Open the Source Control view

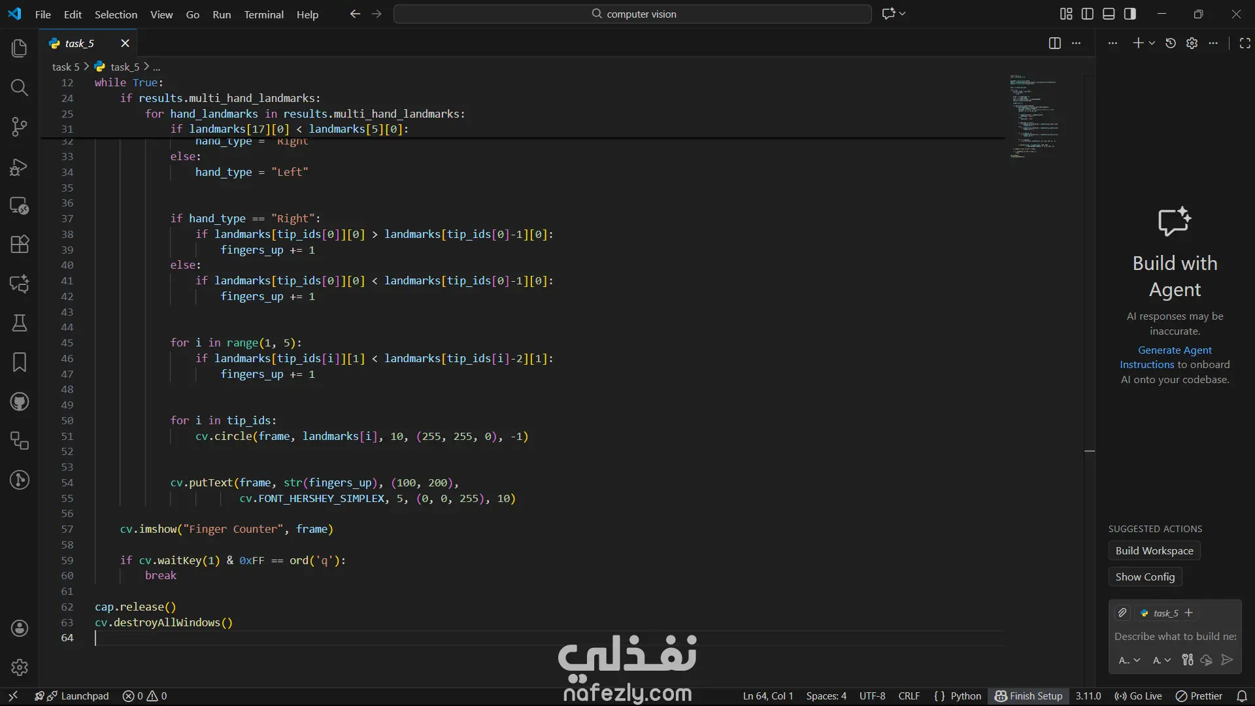[20, 127]
